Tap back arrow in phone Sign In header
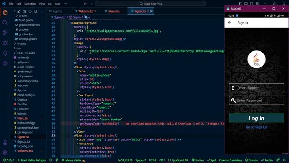The width and height of the screenshot is (289, 163). [230, 23]
